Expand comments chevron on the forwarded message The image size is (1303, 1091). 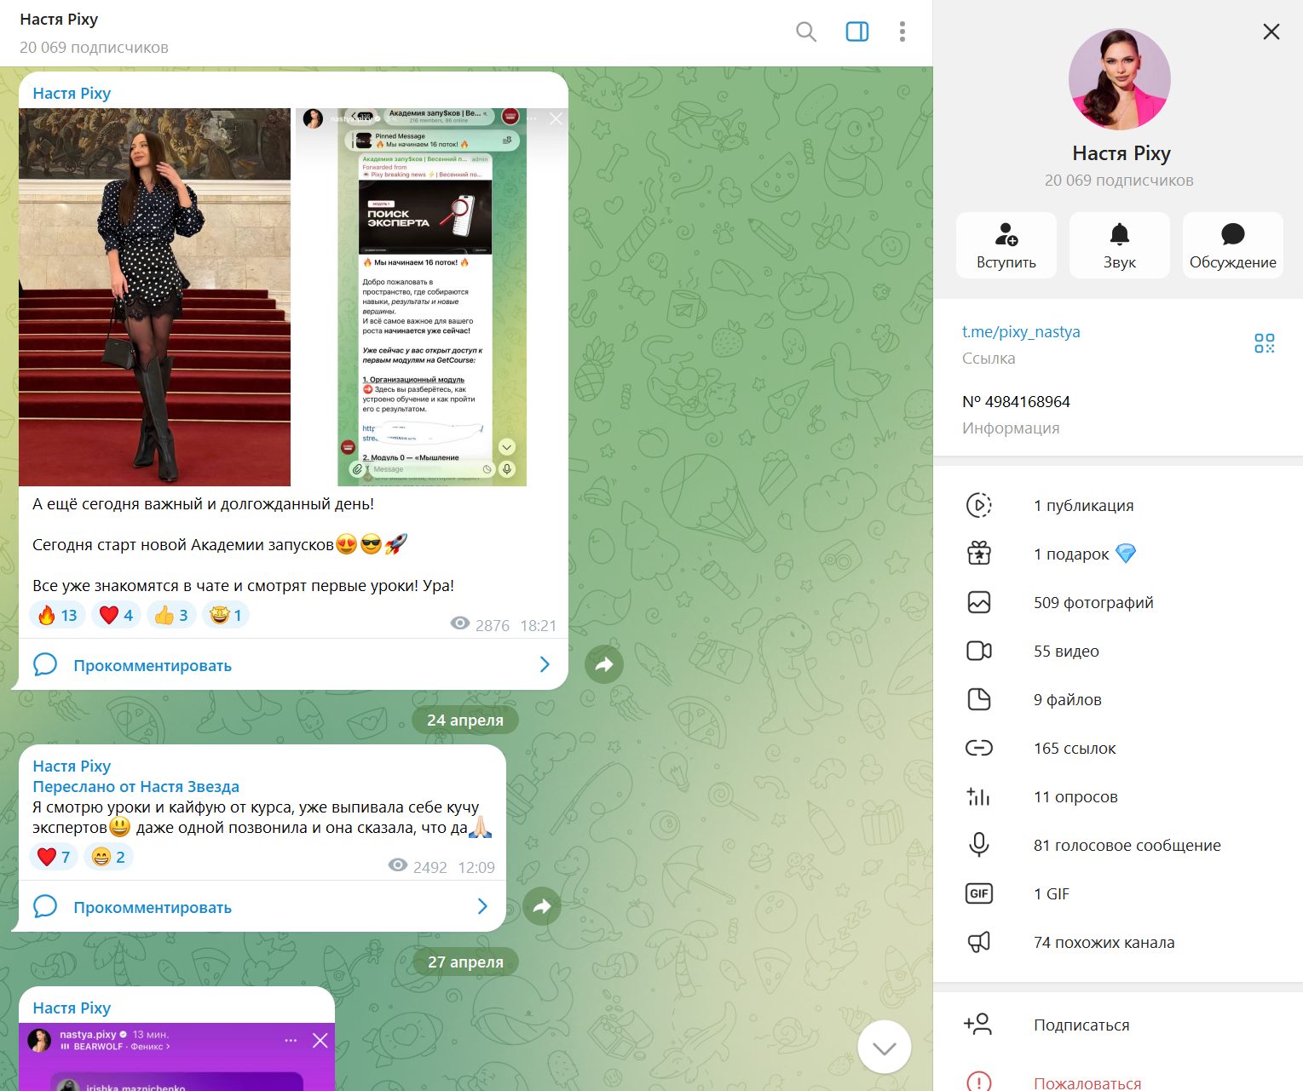(x=482, y=906)
